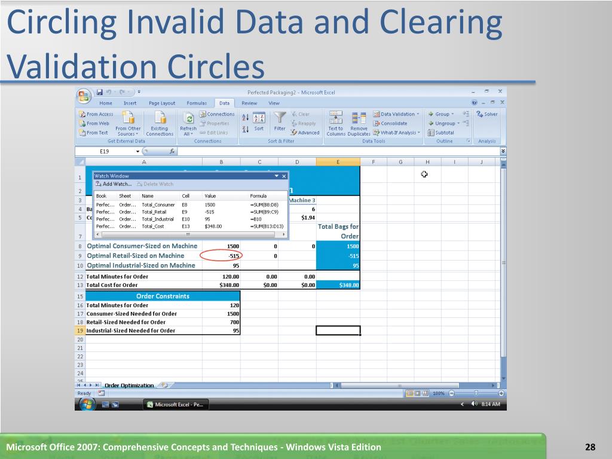This screenshot has width=612, height=459.
Task: Click the Microsoft Excel taskbar button
Action: click(x=176, y=405)
